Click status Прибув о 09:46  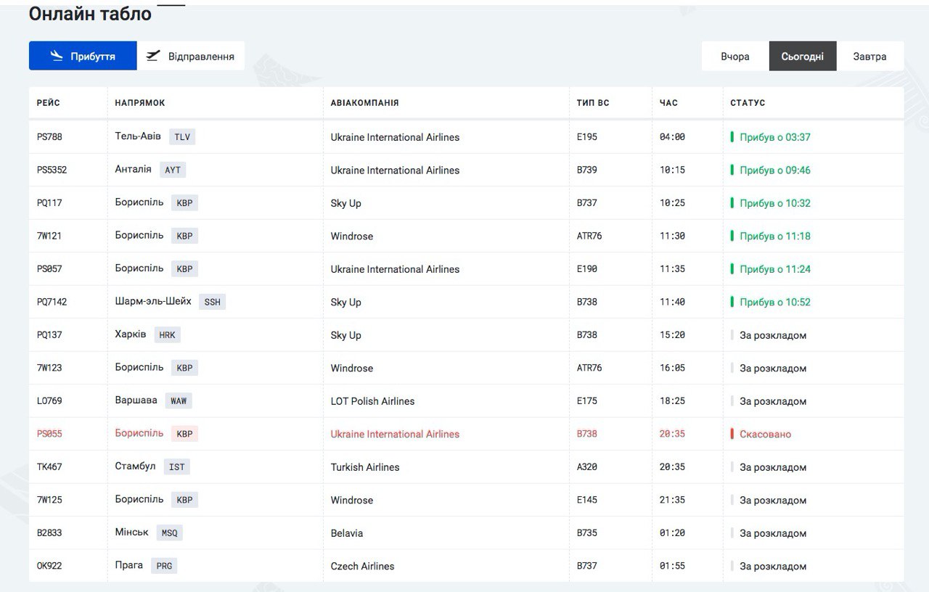click(x=774, y=170)
